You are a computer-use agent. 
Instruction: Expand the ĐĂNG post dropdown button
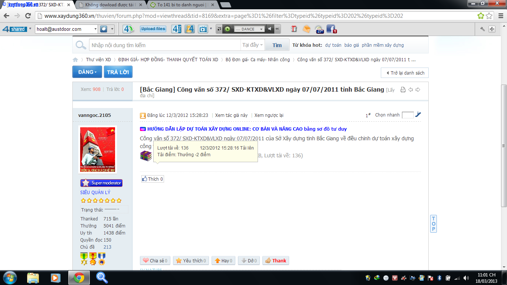(x=87, y=72)
